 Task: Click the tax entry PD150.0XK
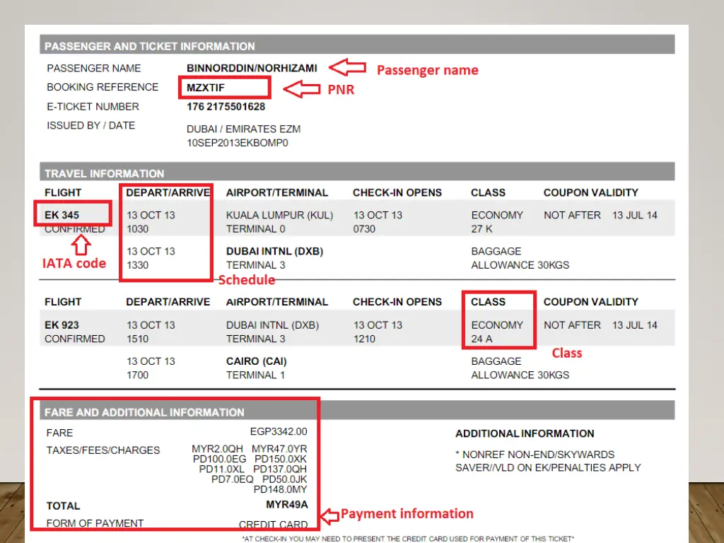[281, 459]
